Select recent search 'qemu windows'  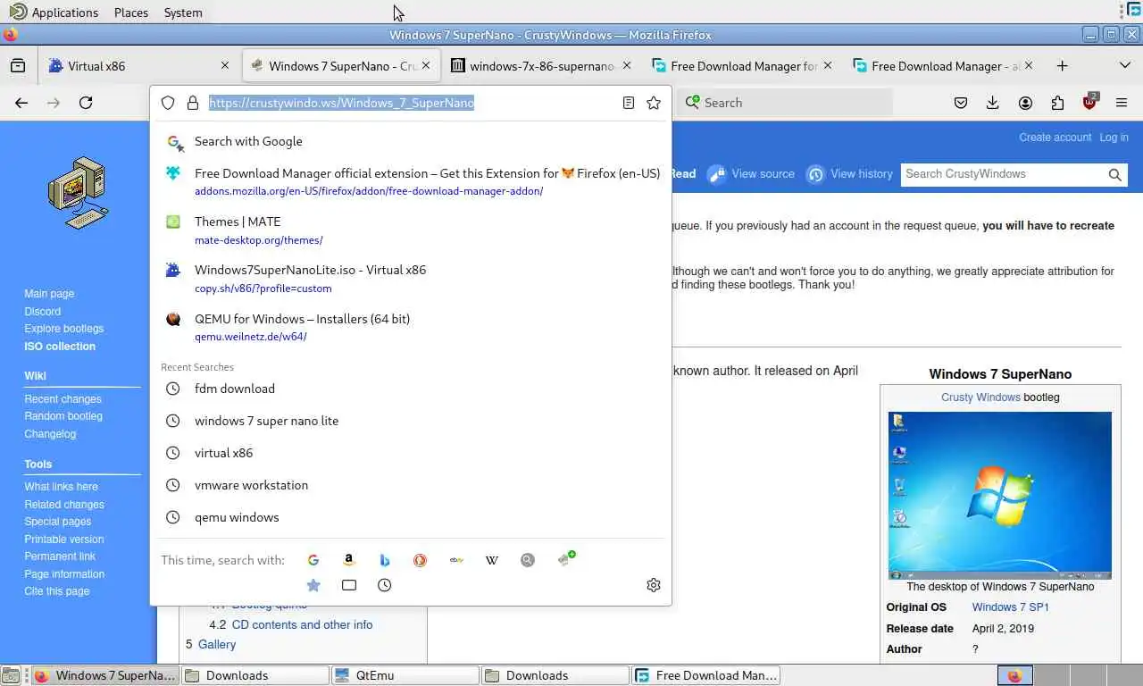(411, 517)
